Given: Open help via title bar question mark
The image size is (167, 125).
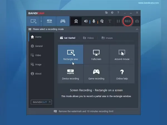Looking at the screenshot, I should 118,12.
